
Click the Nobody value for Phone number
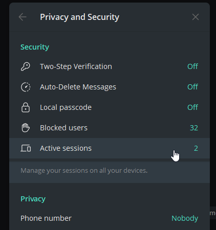185,218
